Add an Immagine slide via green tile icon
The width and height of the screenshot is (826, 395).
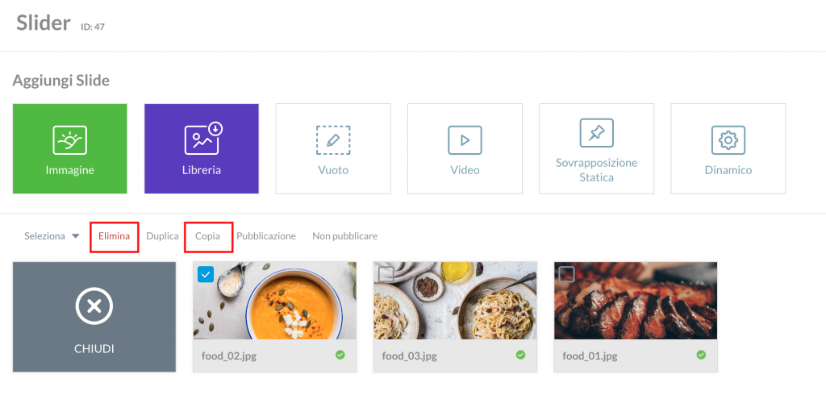pyautogui.click(x=69, y=140)
